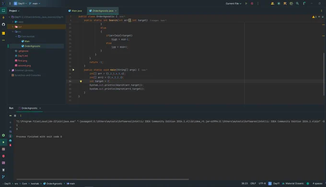Screen dimensions: 326x187
Task: Click OrderAgnostic breadcrumb in navigation bar
Action: [x=53, y=184]
